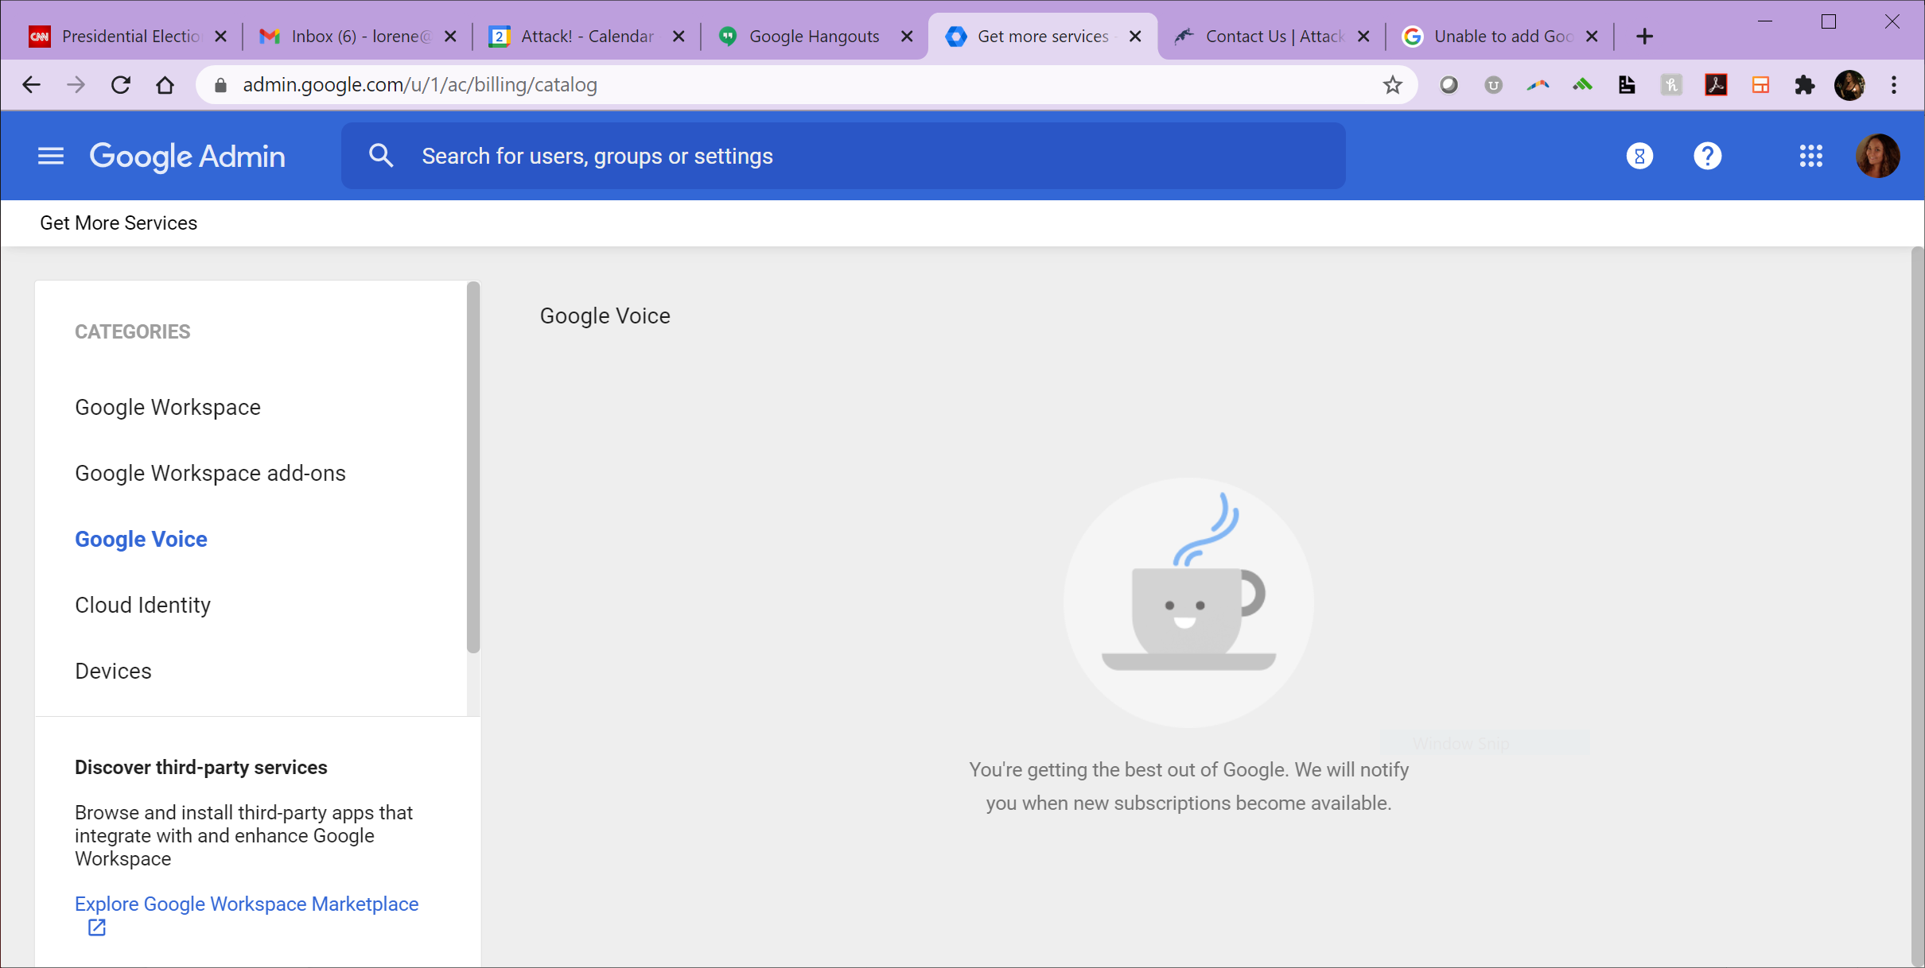Click the Chrome profile avatar

[1849, 85]
